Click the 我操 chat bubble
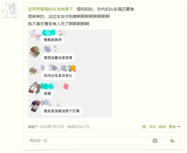187x153 pixels. coord(47,93)
